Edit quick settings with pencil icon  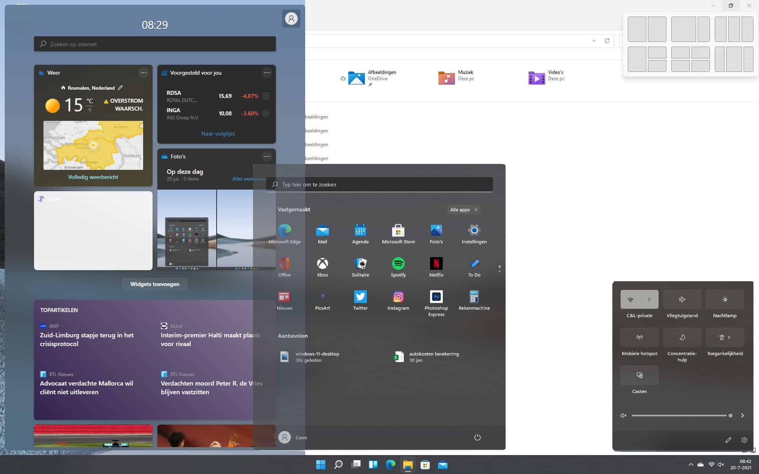[x=728, y=440]
